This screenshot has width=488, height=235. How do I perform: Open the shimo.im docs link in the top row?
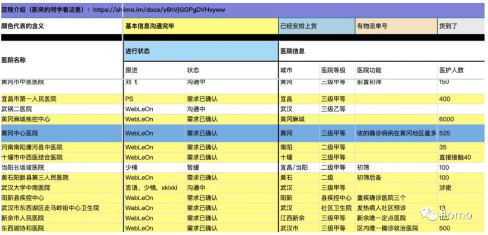tap(159, 9)
